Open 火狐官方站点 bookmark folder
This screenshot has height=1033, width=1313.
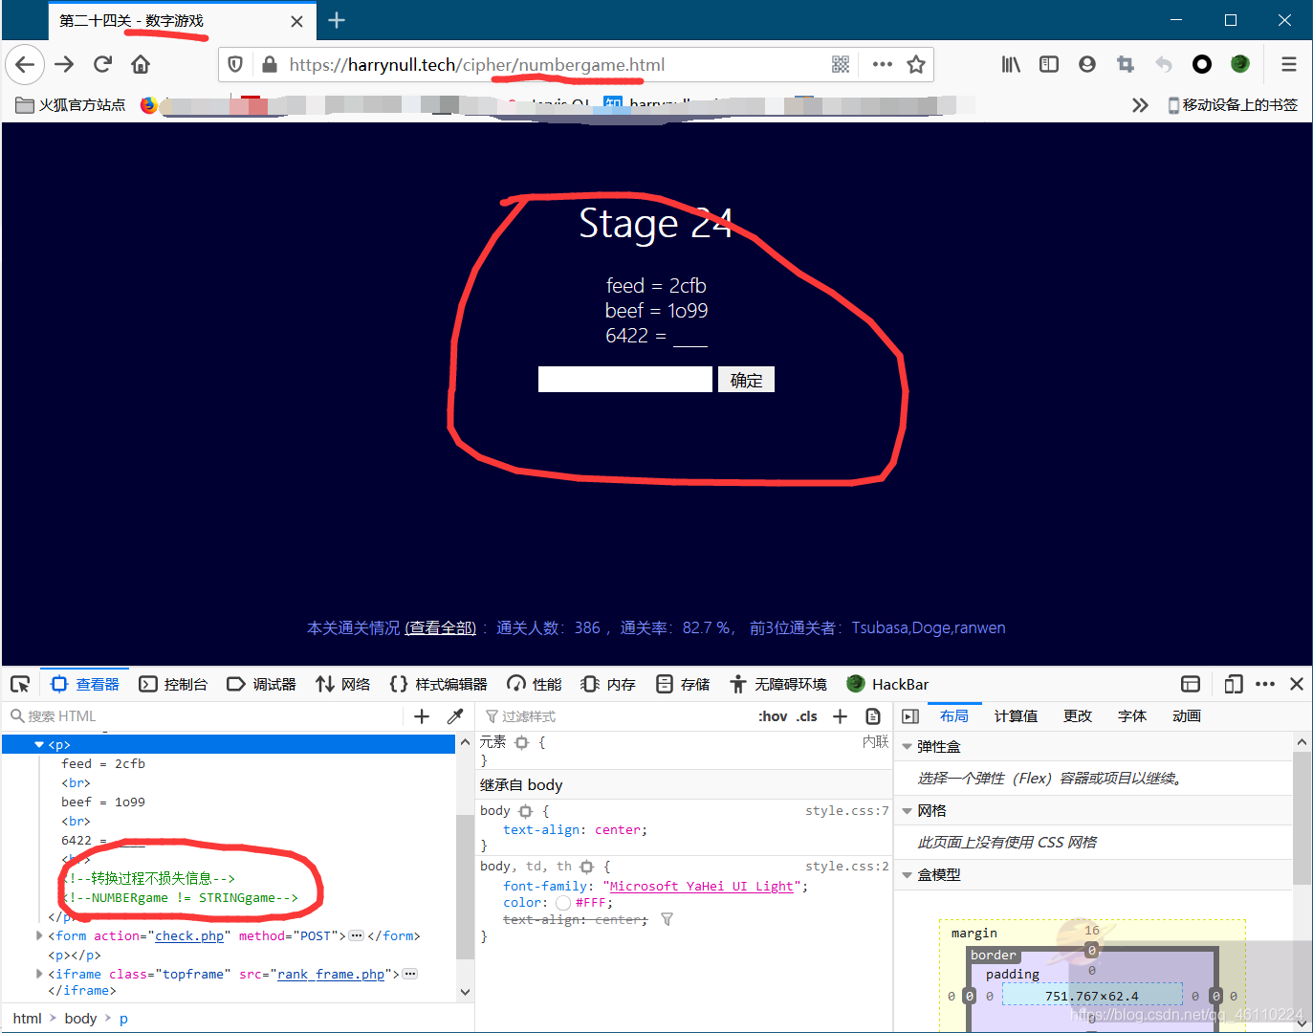[71, 105]
